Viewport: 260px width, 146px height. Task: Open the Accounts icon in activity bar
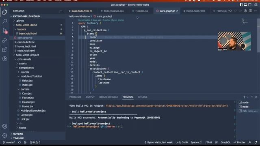pos(4,126)
